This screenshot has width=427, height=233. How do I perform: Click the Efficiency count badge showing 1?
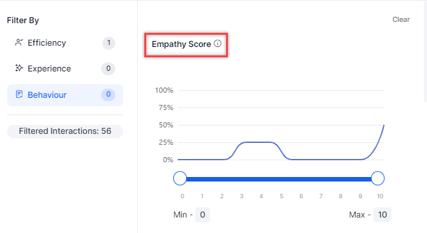coord(109,42)
